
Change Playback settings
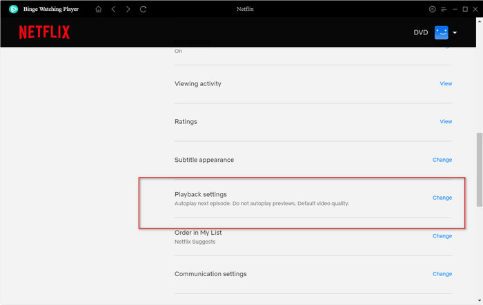442,198
